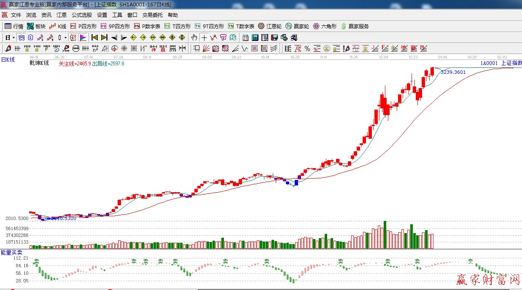Expand the candlestick style dropdown arrow

[65, 38]
